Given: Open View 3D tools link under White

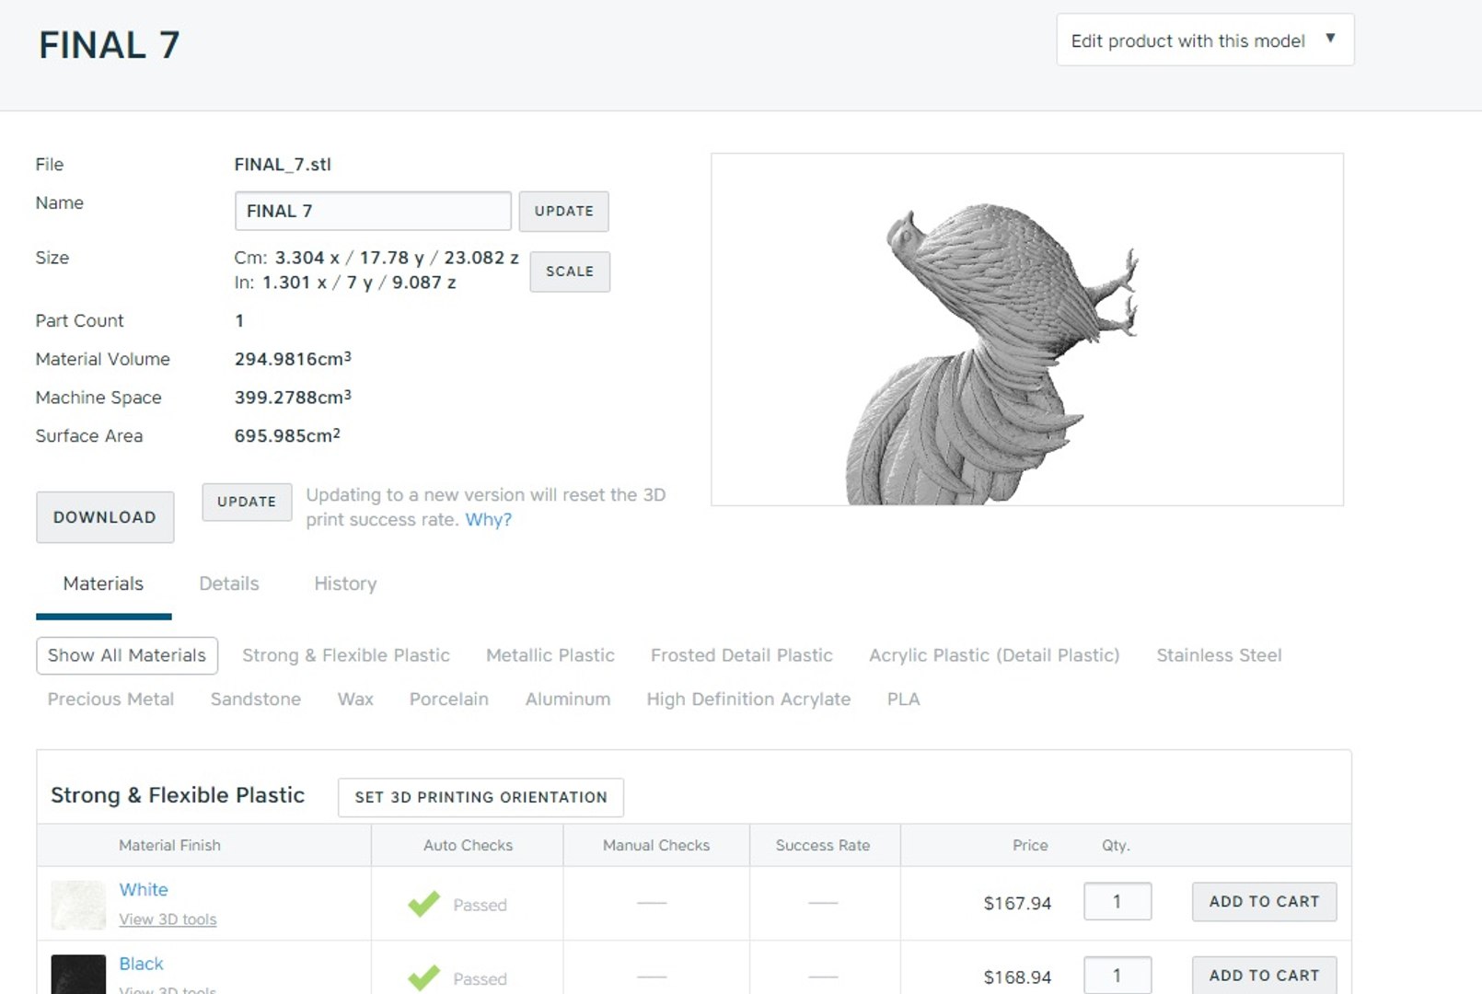Looking at the screenshot, I should pyautogui.click(x=168, y=919).
